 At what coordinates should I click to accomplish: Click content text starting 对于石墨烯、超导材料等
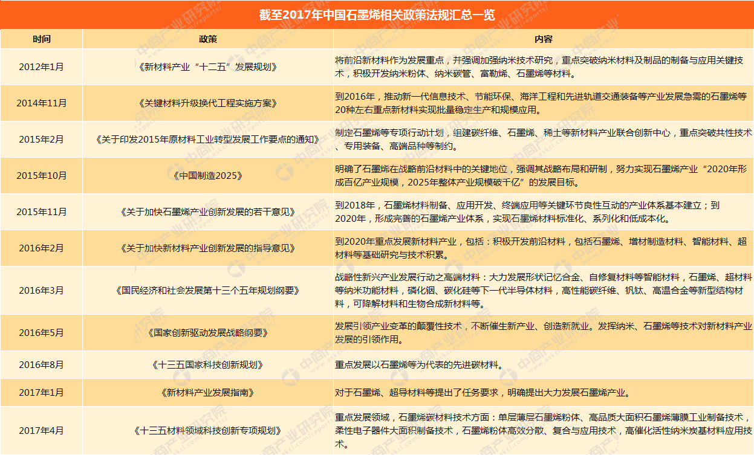(483, 393)
